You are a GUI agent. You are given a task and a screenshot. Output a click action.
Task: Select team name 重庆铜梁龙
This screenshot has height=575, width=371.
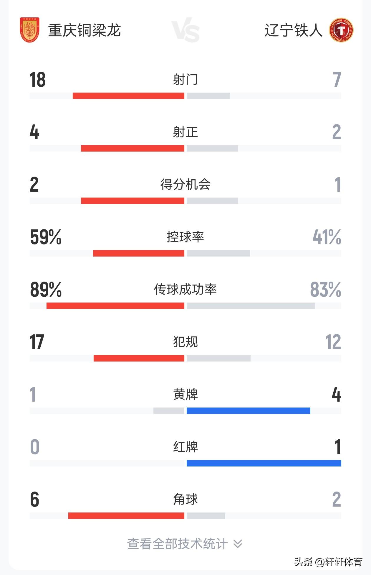[x=85, y=30]
